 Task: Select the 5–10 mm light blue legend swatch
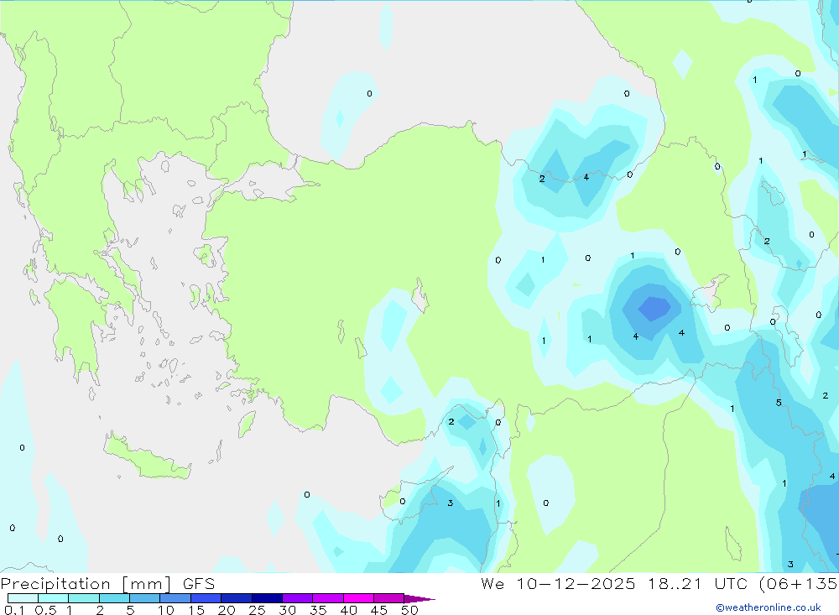[x=145, y=598]
